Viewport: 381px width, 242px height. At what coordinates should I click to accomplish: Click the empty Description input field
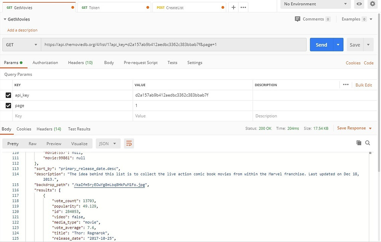pos(315,116)
